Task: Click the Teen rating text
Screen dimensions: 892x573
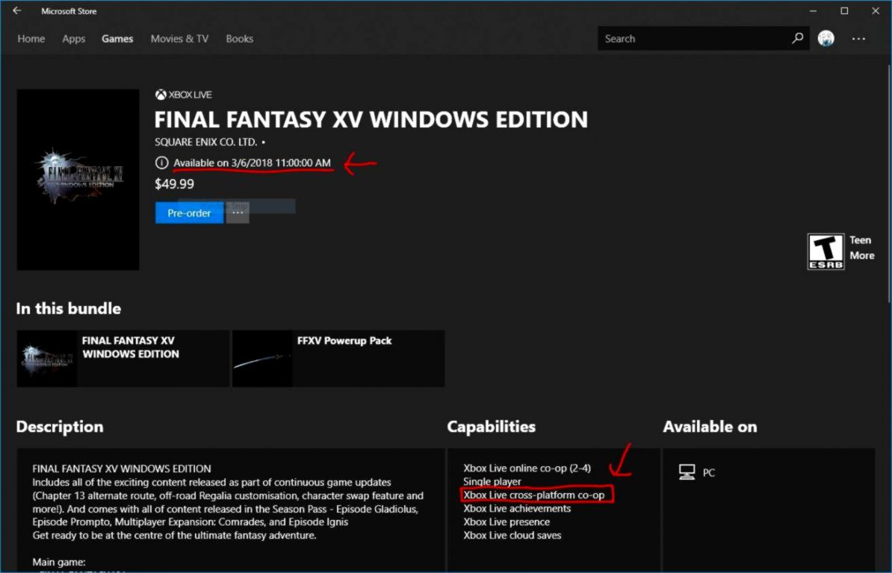Action: pyautogui.click(x=860, y=240)
